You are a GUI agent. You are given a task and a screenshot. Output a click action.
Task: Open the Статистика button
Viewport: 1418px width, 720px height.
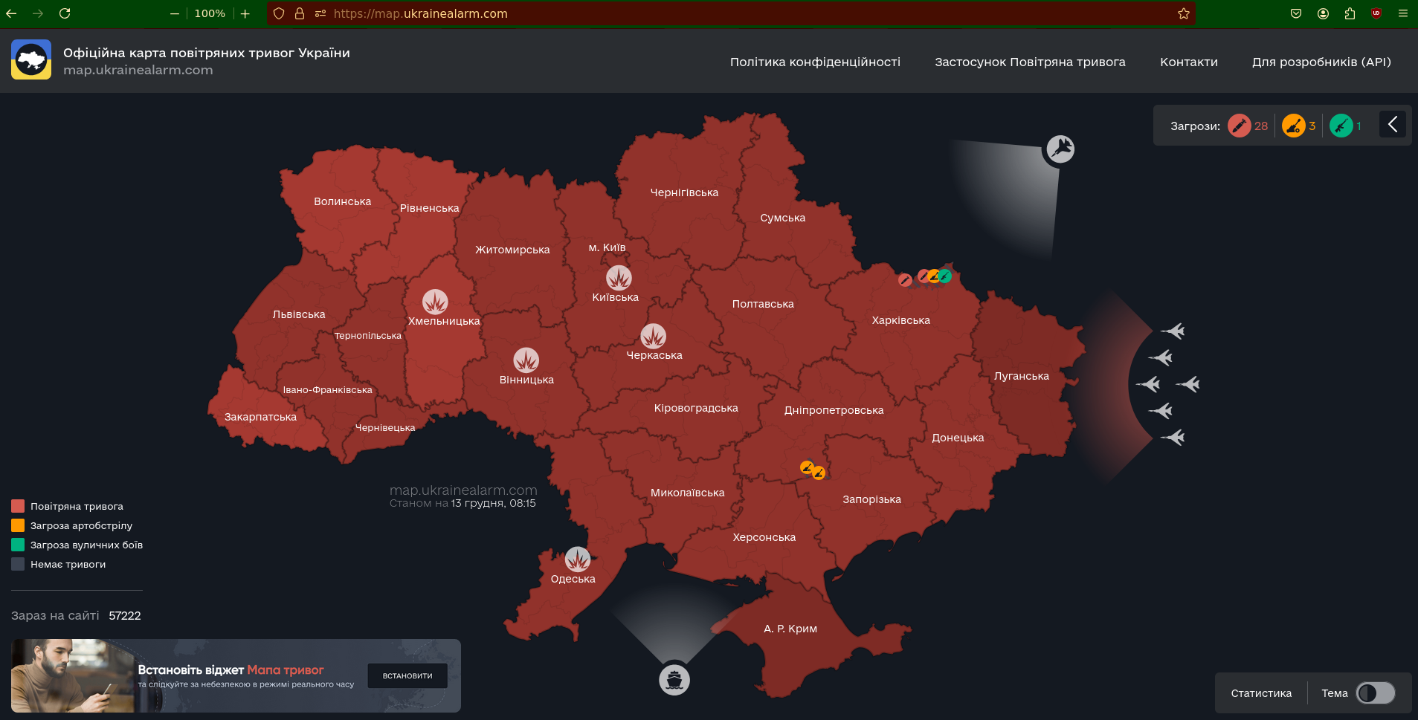(1261, 693)
